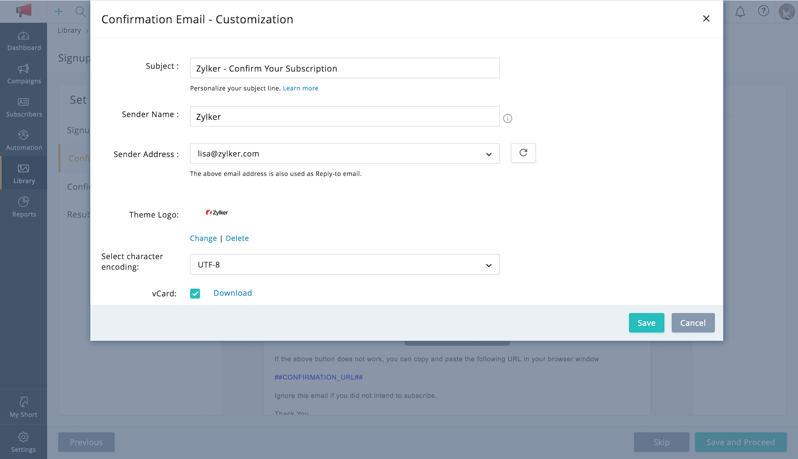798x459 pixels.
Task: Save the confirmation email customization
Action: [646, 322]
